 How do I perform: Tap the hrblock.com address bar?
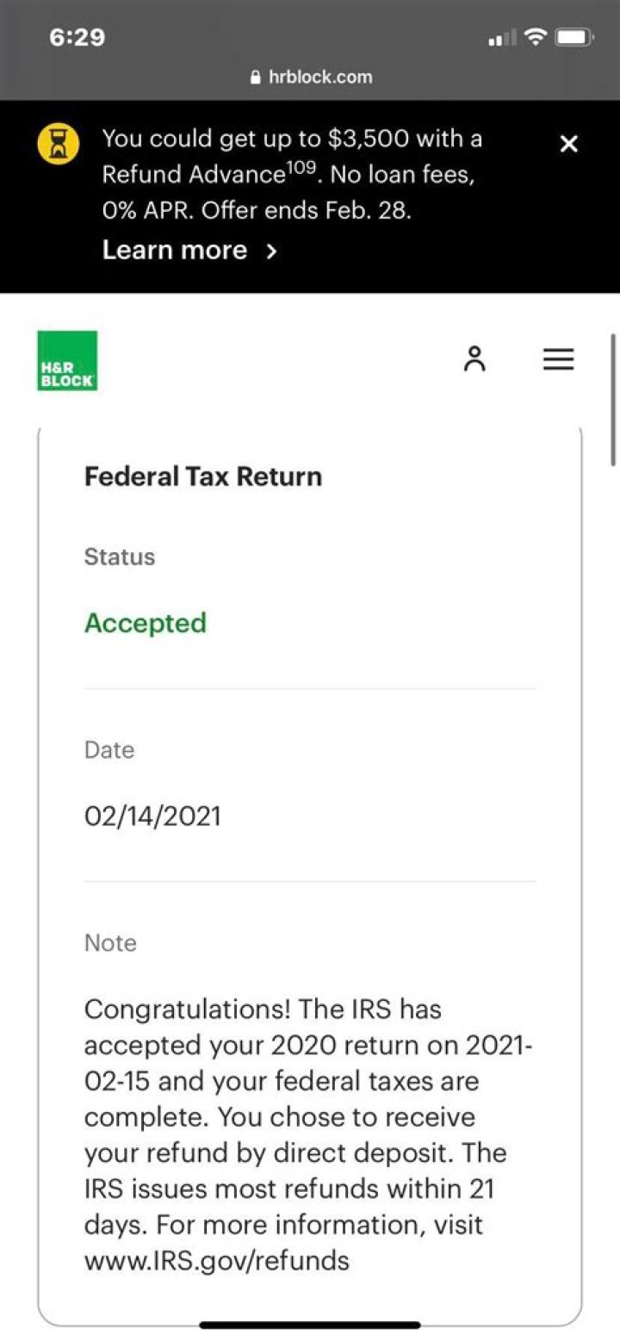[311, 78]
